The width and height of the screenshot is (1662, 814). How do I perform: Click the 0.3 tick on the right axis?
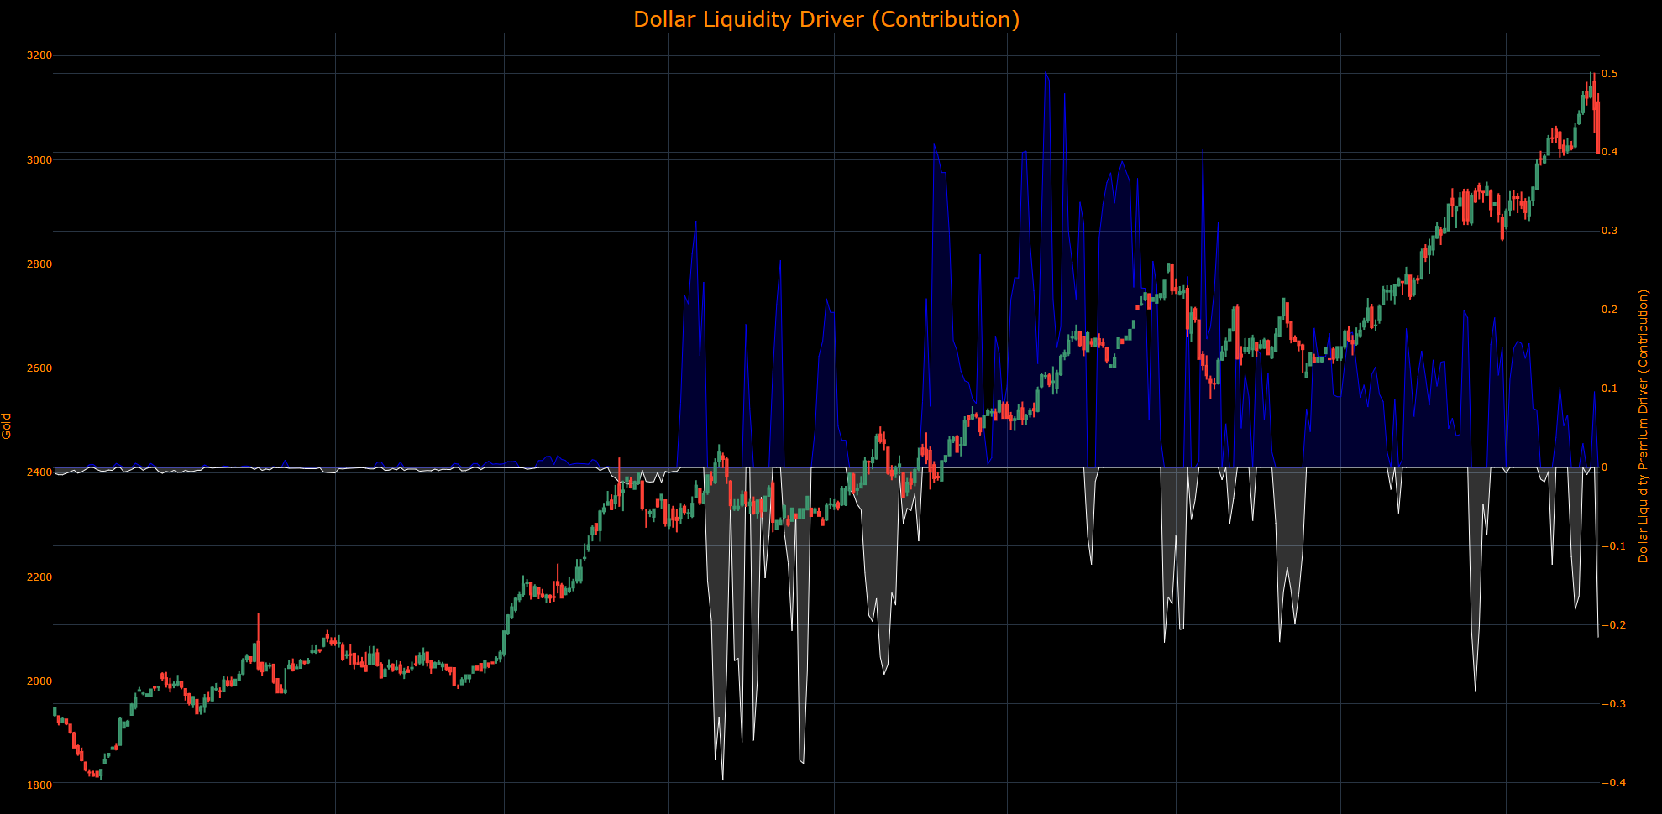point(1609,231)
